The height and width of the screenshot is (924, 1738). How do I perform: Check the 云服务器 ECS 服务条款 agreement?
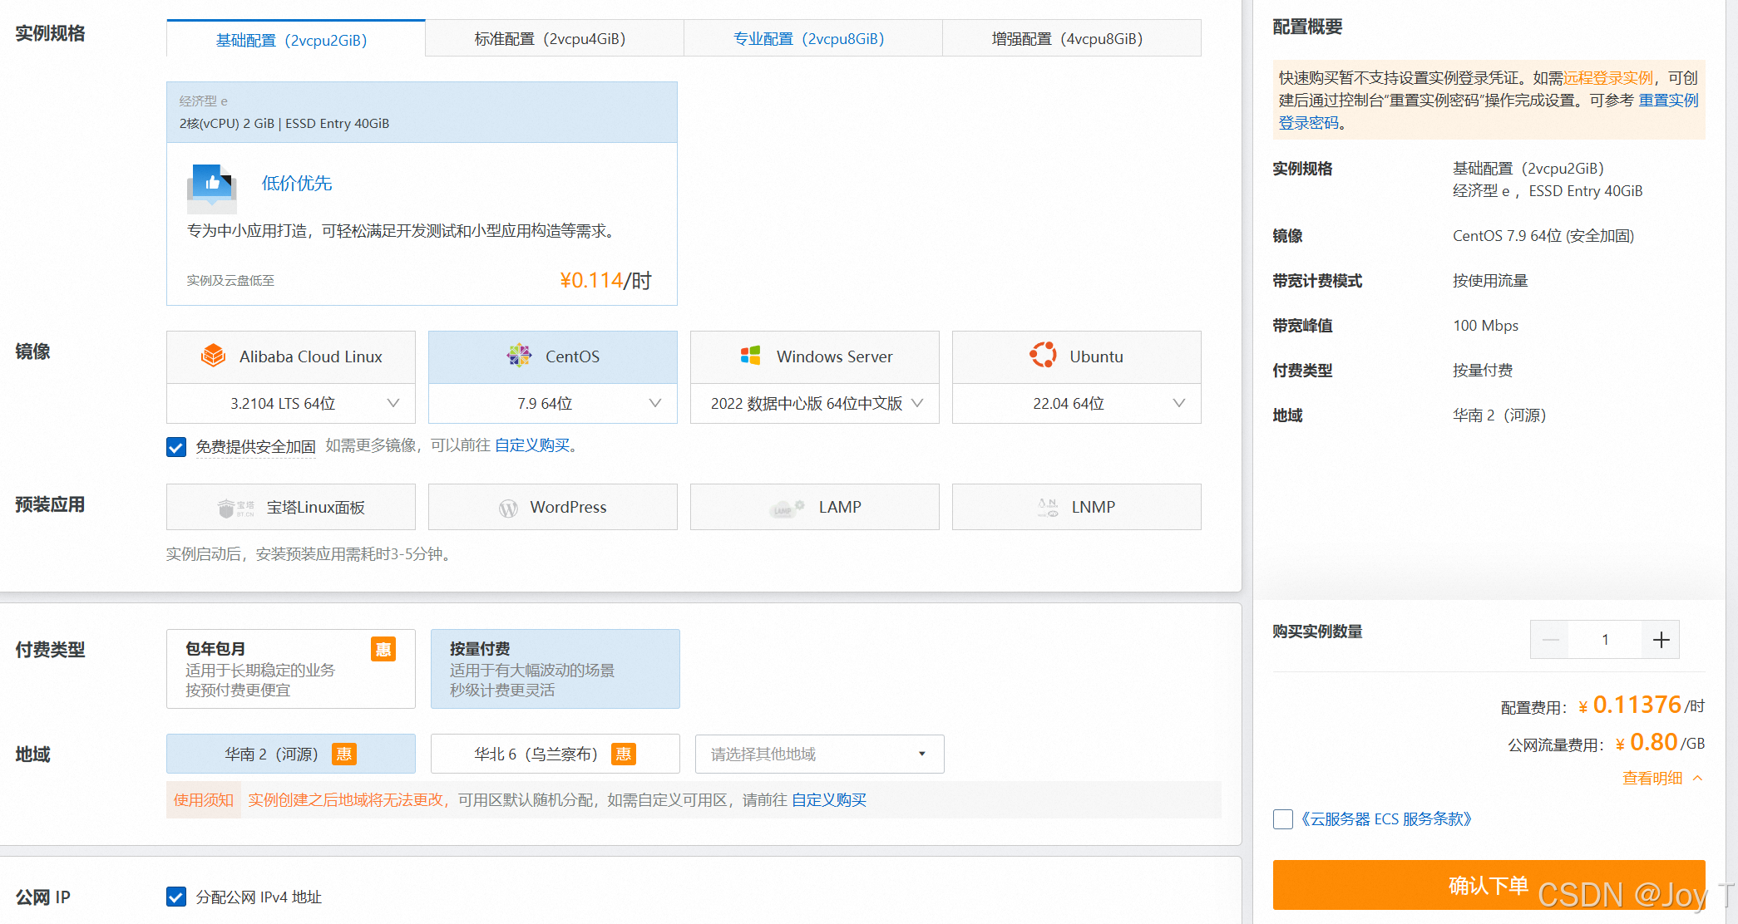coord(1282,819)
